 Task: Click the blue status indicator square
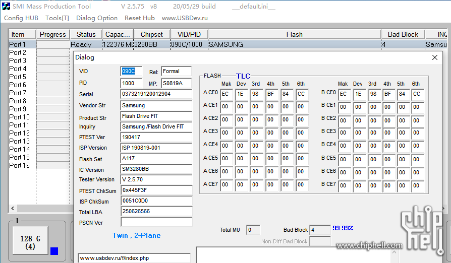pyautogui.click(x=54, y=251)
